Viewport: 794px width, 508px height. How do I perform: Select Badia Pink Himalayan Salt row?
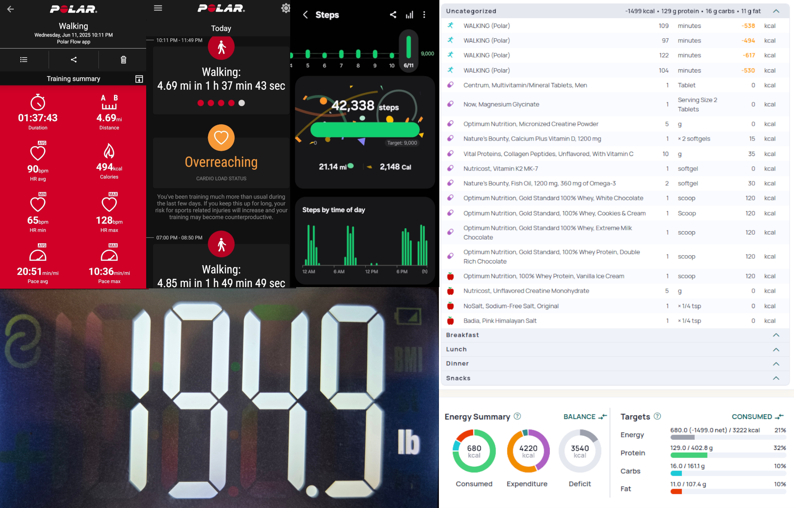tap(615, 321)
